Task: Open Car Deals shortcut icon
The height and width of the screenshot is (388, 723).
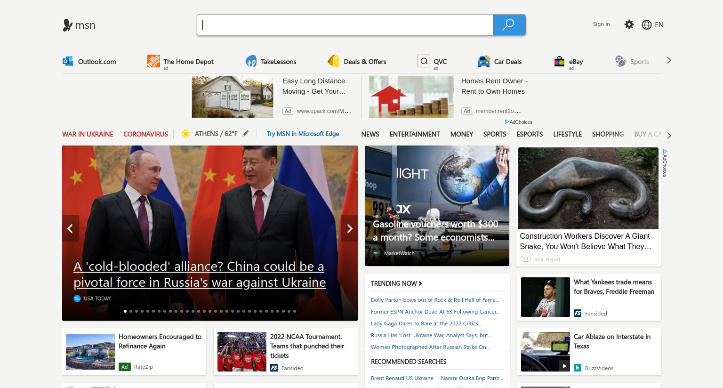Action: click(484, 61)
